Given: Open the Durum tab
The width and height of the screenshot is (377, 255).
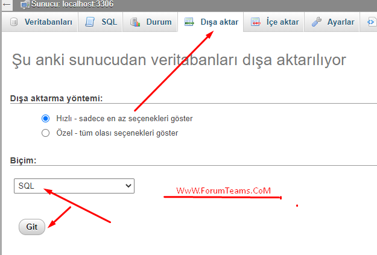Looking at the screenshot, I should click(x=150, y=22).
